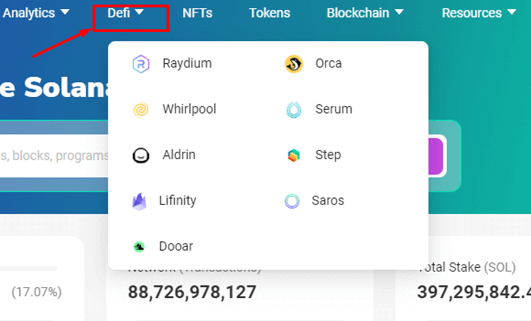Screen dimensions: 531x321
Task: Click the Dooar green circle icon
Action: coord(139,247)
